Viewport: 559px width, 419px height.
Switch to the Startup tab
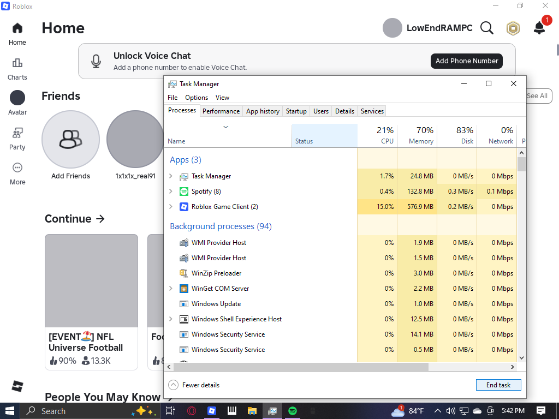tap(296, 111)
